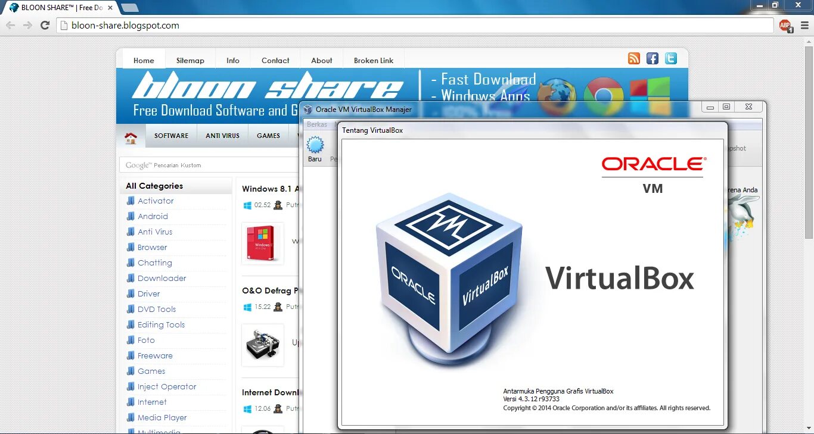Open the Foto category link
Viewport: 814px width, 434px height.
coord(146,340)
